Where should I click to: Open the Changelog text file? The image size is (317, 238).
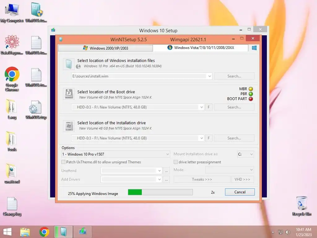click(12, 206)
